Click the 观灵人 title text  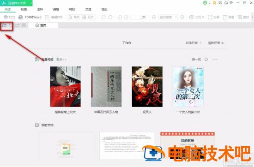147,112
